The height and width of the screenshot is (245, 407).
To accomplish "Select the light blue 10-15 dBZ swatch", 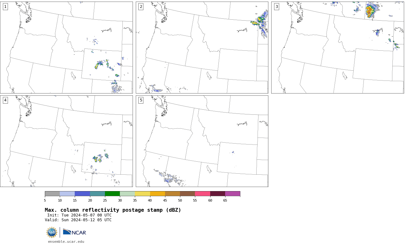I will point(67,194).
